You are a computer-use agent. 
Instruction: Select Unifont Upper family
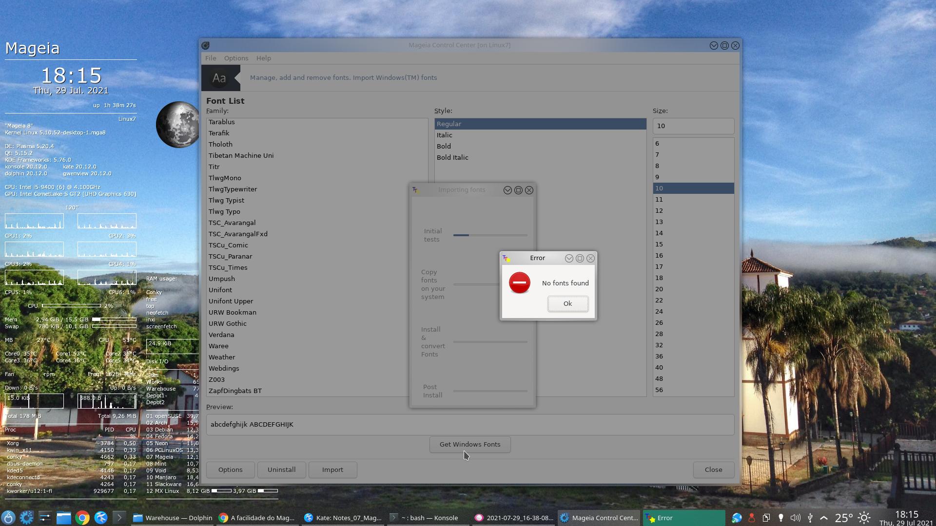click(x=317, y=301)
